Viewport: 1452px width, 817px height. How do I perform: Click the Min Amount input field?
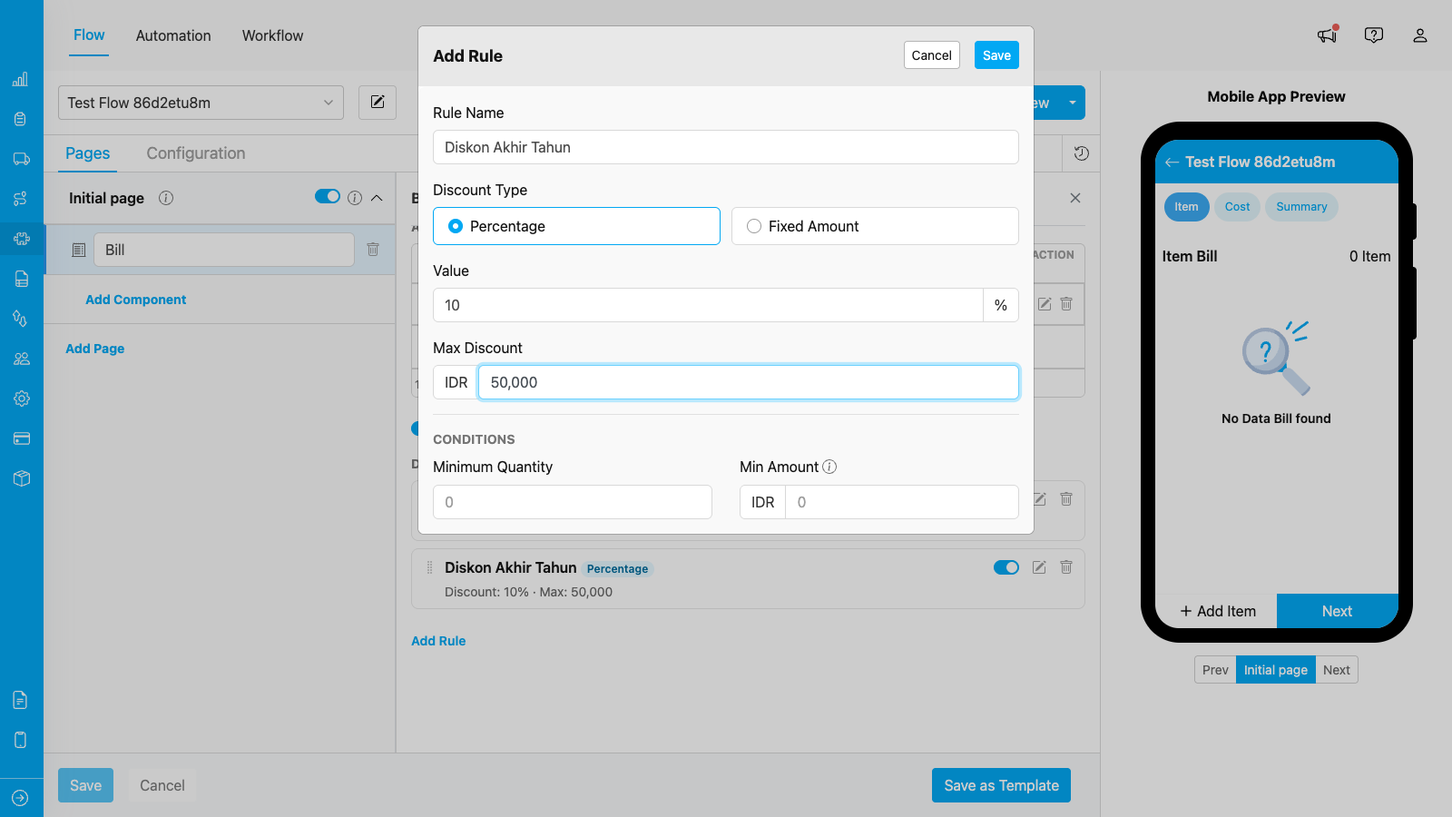902,502
